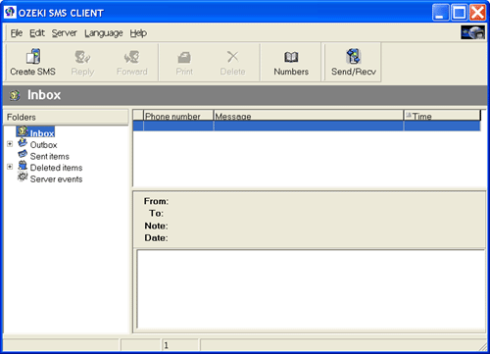Click inside the message body text area
This screenshot has width=490, height=354.
(311, 289)
